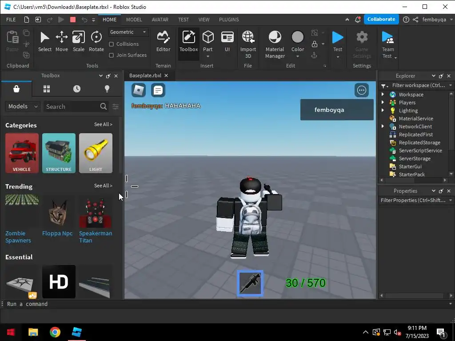Select ServerScriptService in Explorer
This screenshot has height=341, width=455.
point(420,150)
